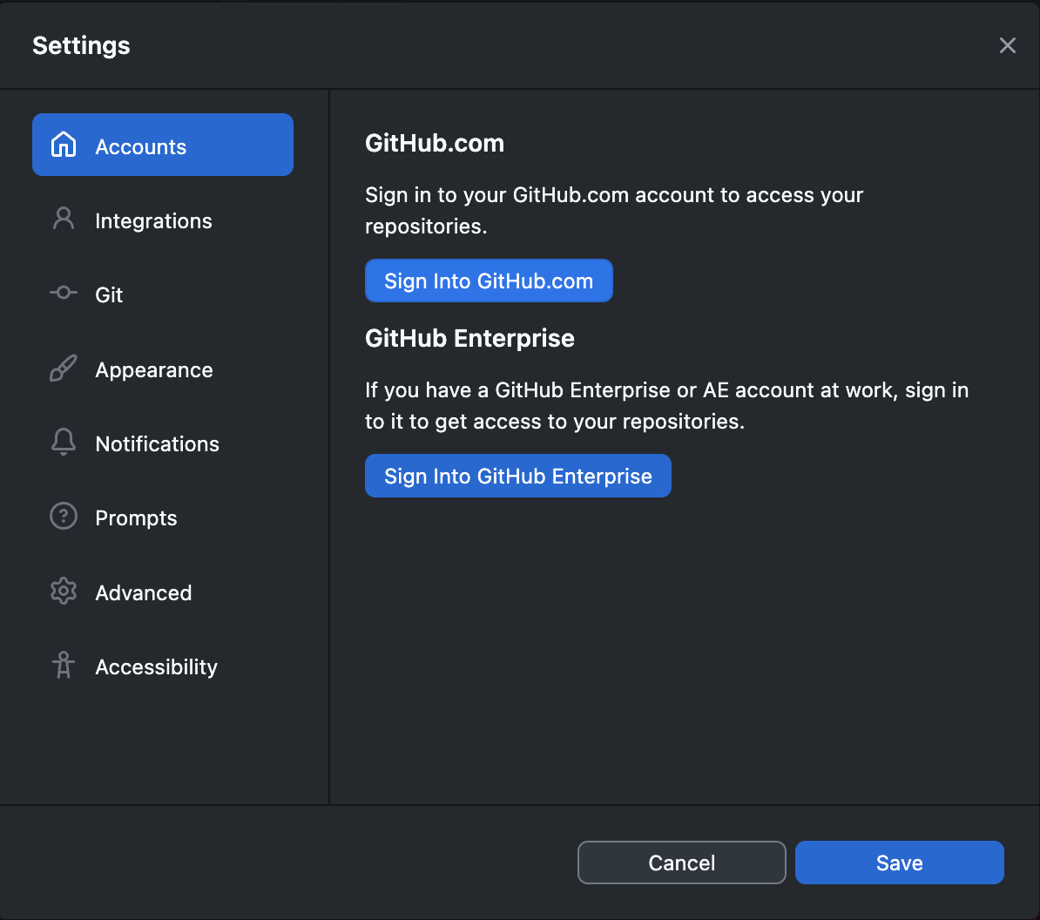Click the commit icon beside Git
The height and width of the screenshot is (920, 1040).
[x=64, y=293]
